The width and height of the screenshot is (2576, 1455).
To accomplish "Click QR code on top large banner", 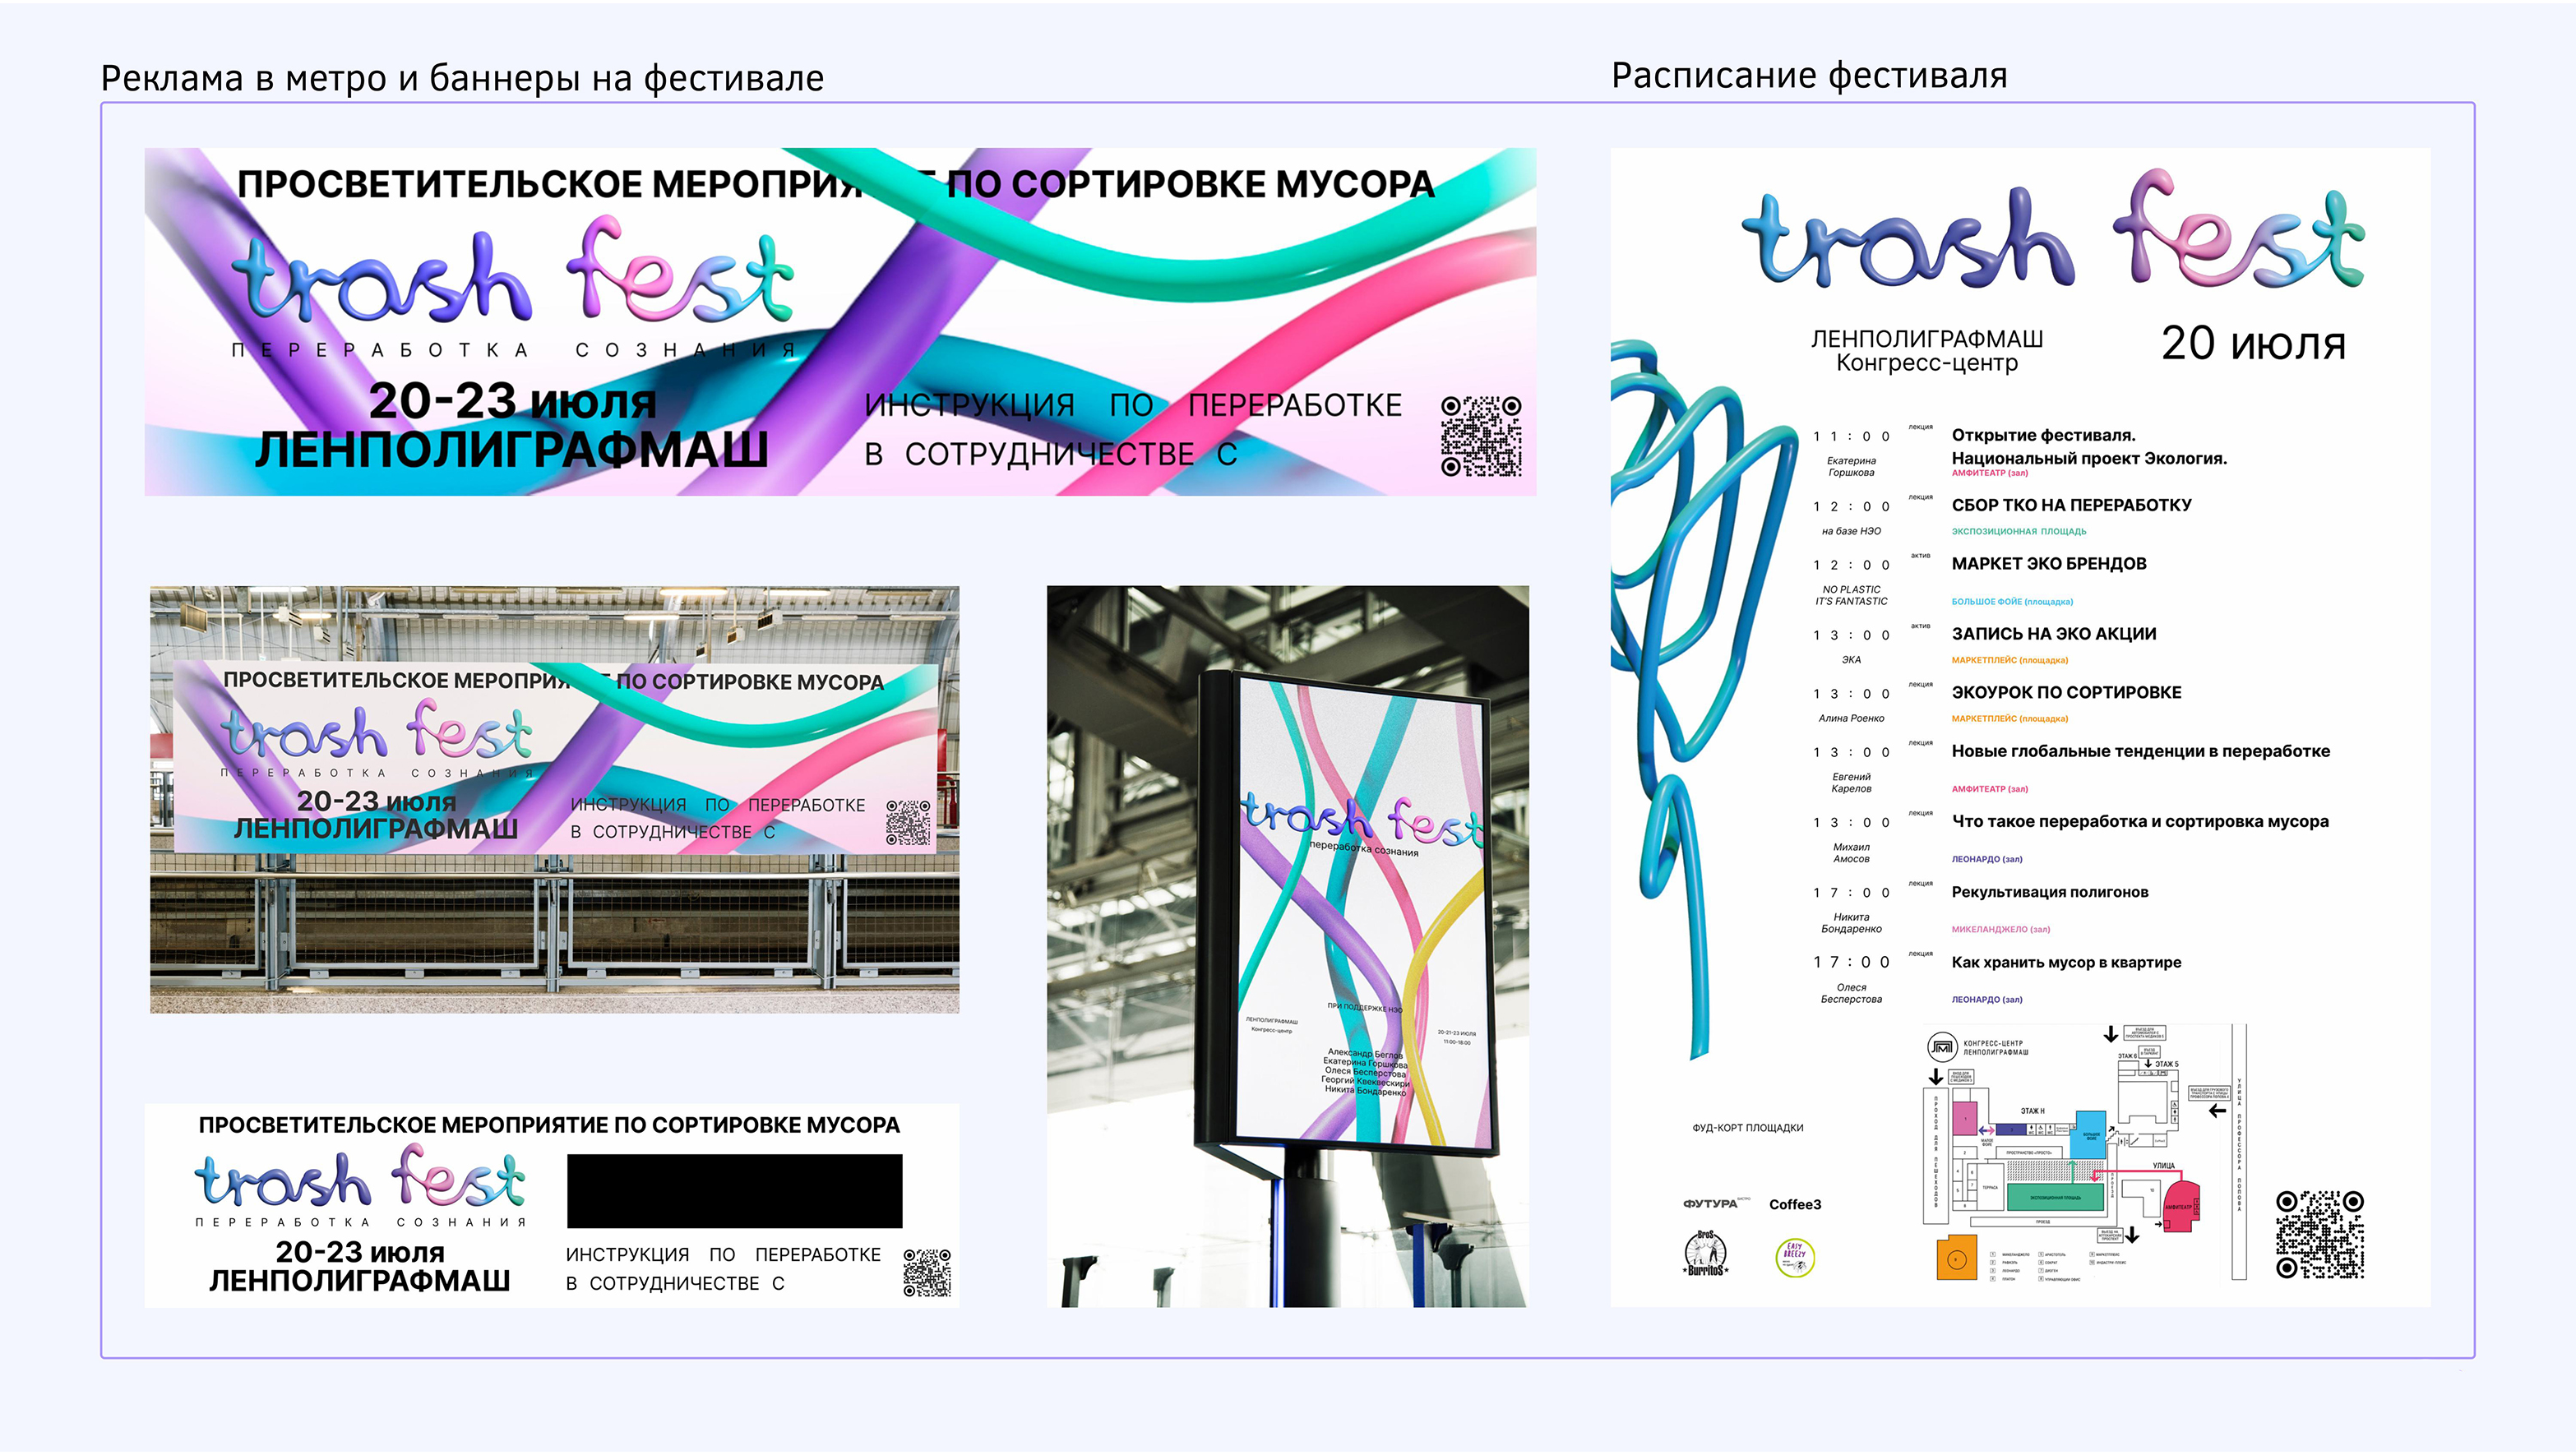I will coord(1481,436).
